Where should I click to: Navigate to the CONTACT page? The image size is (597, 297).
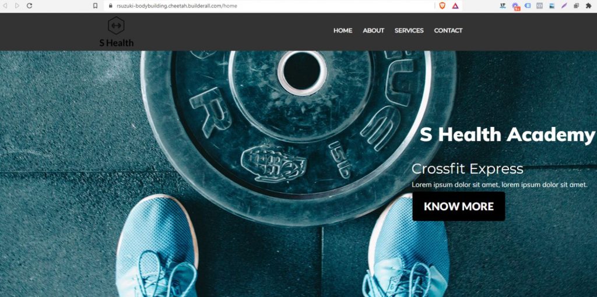coord(448,30)
